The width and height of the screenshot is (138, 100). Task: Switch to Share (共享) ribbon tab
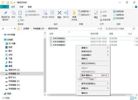coord(21,7)
